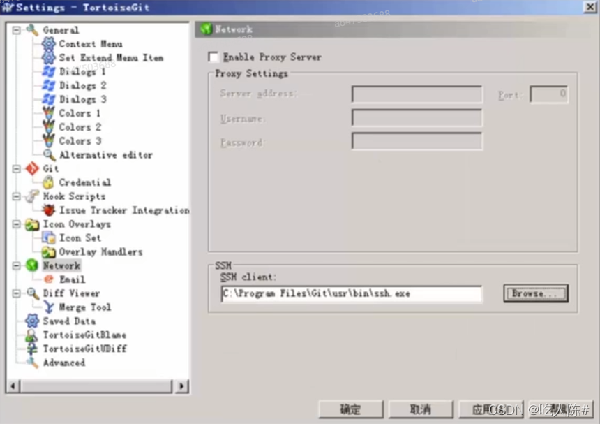The width and height of the screenshot is (600, 424).
Task: Click the Browse button for SSH client
Action: tap(536, 293)
